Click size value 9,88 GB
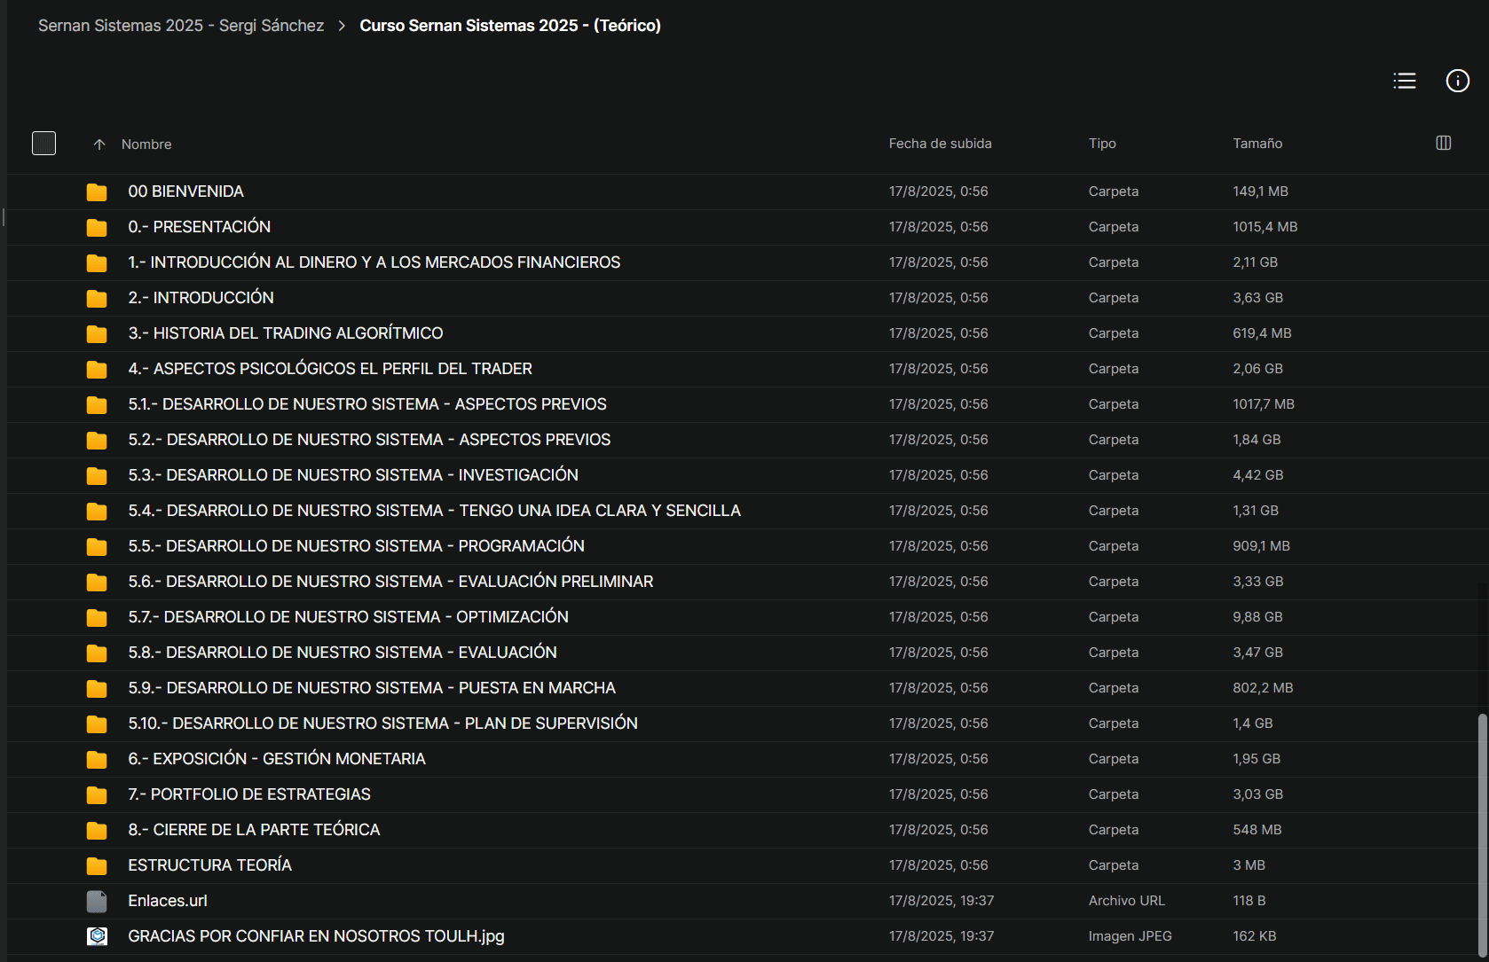Screen dimensions: 1489x962 [x=1257, y=617]
